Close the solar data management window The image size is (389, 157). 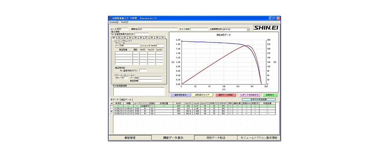pos(279,18)
